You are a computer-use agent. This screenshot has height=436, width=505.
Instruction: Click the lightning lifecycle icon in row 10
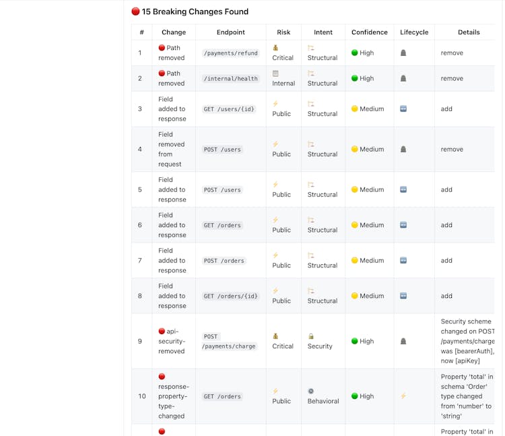click(403, 396)
